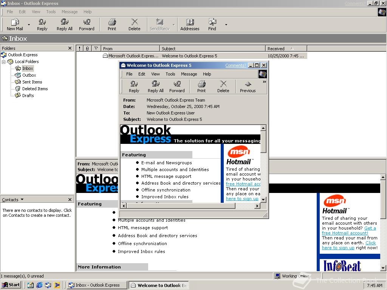Click preview pane scrollbar up arrow
This screenshot has width=387, height=290.
tap(383, 177)
